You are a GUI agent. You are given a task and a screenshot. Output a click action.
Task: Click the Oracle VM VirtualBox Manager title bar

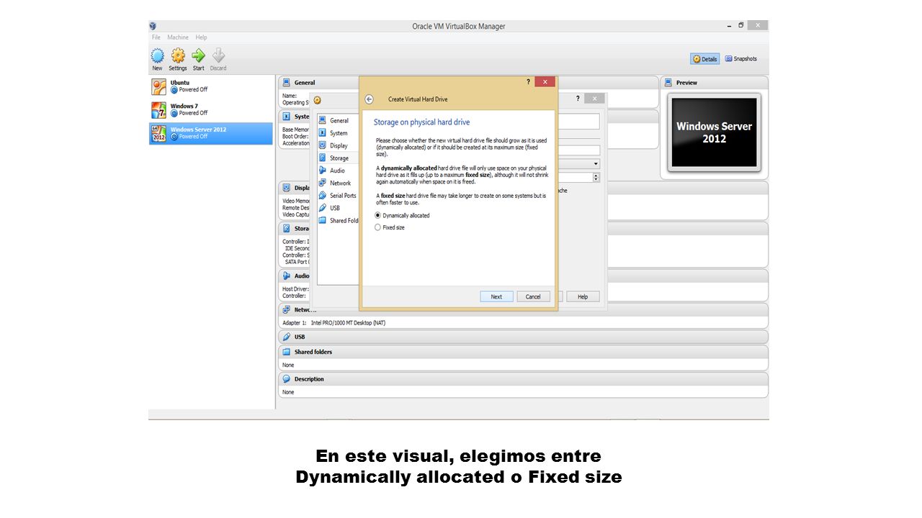click(x=459, y=26)
